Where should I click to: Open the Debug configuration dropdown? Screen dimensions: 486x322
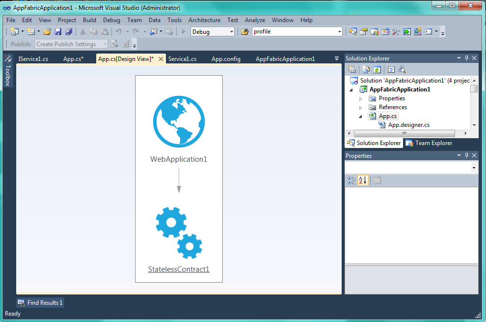(x=232, y=31)
